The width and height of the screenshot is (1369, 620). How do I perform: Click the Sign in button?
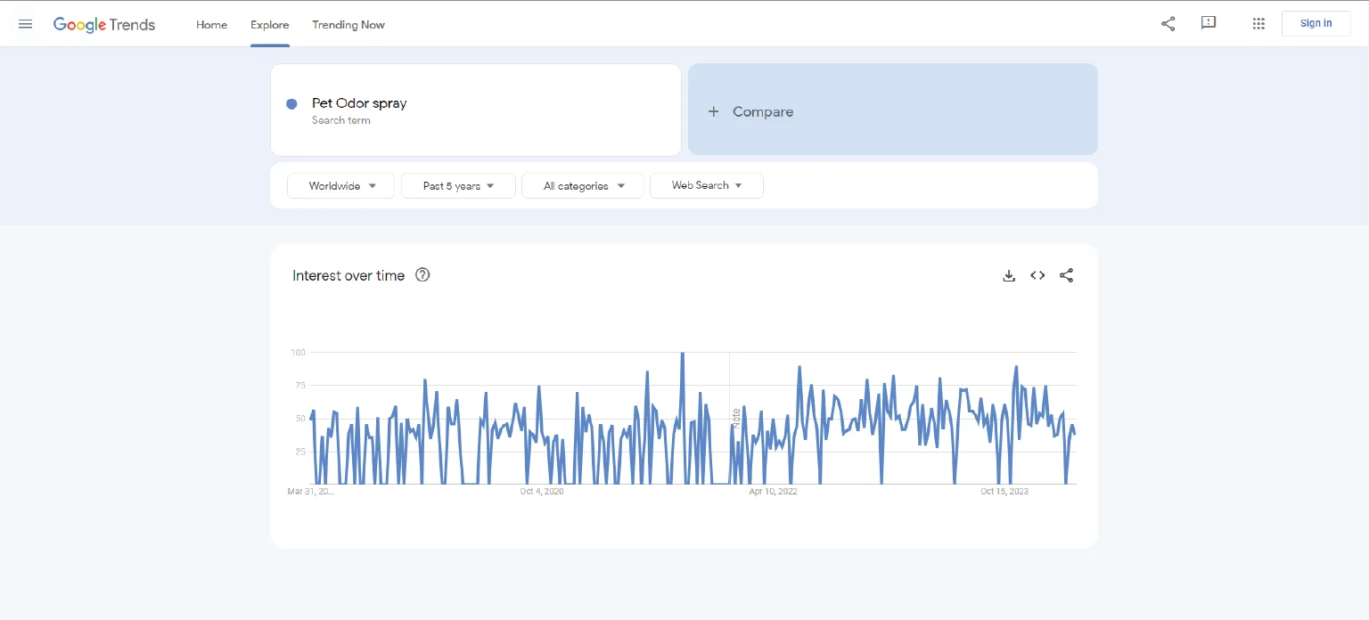tap(1316, 23)
